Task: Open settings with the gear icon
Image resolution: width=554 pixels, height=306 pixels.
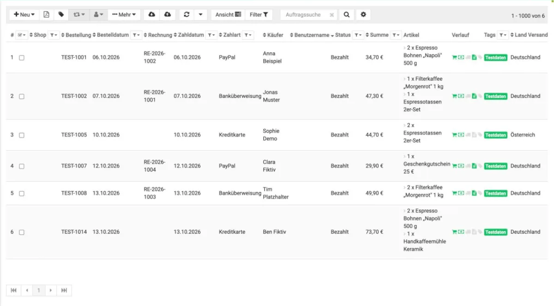Action: click(x=363, y=15)
